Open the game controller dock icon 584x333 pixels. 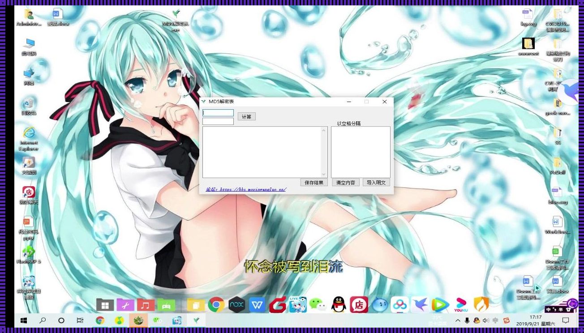tap(166, 305)
